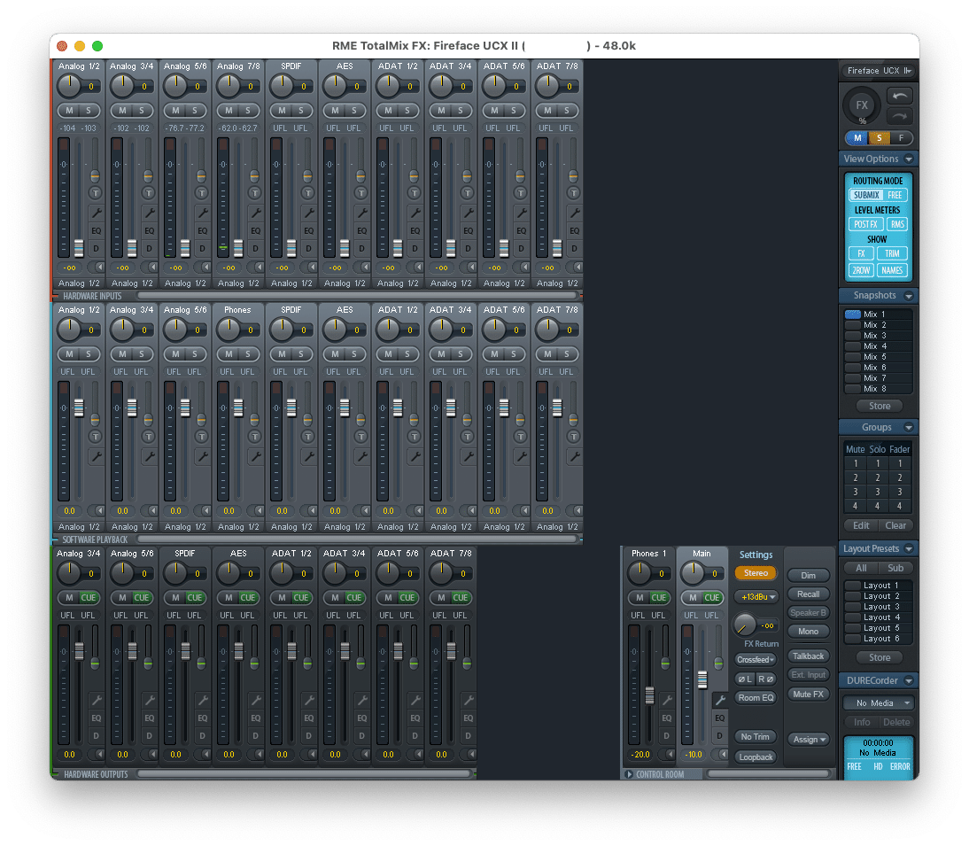Open wrench settings on hardware input Analog 1/2
969x846 pixels.
96,213
